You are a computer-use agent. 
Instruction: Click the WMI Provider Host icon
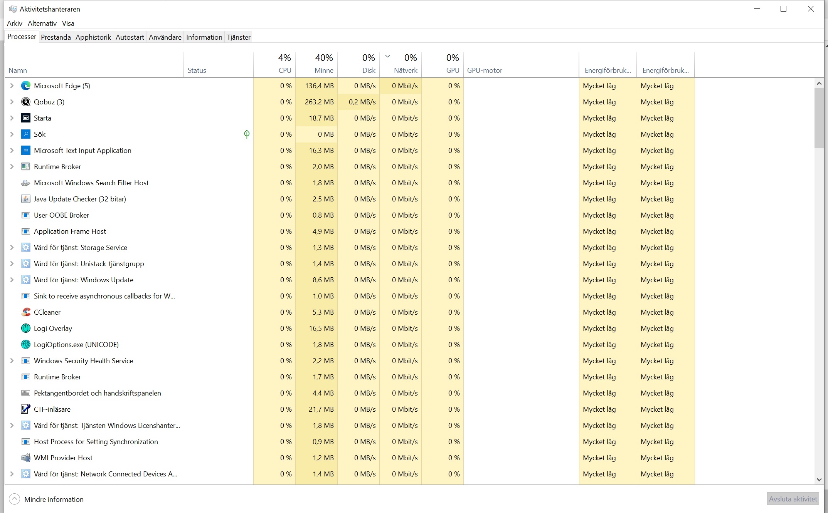[26, 458]
